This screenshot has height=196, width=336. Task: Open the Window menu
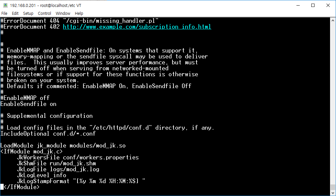click(x=63, y=13)
